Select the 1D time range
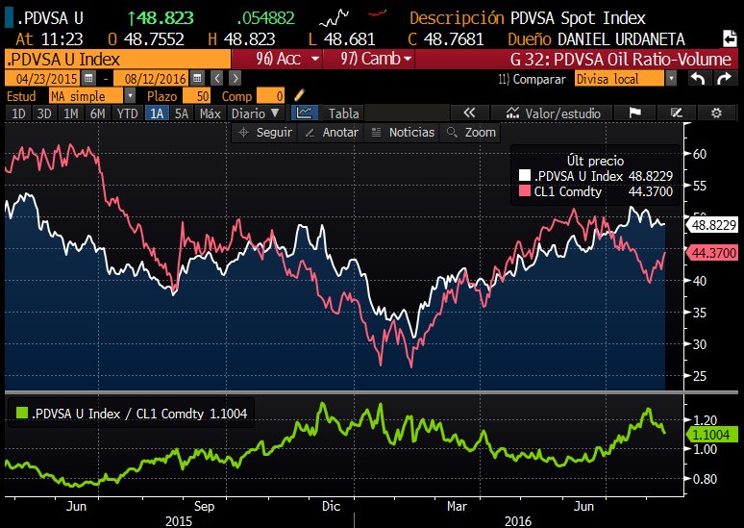This screenshot has height=528, width=744. pos(18,113)
